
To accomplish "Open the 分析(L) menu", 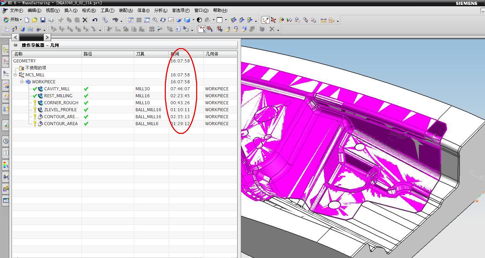I will click(161, 10).
